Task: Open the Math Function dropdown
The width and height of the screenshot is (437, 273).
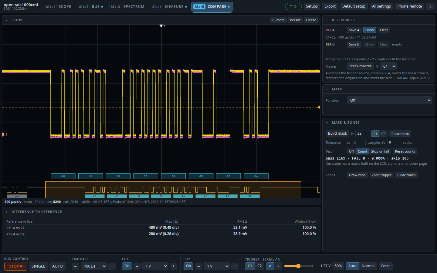Action: [x=389, y=100]
